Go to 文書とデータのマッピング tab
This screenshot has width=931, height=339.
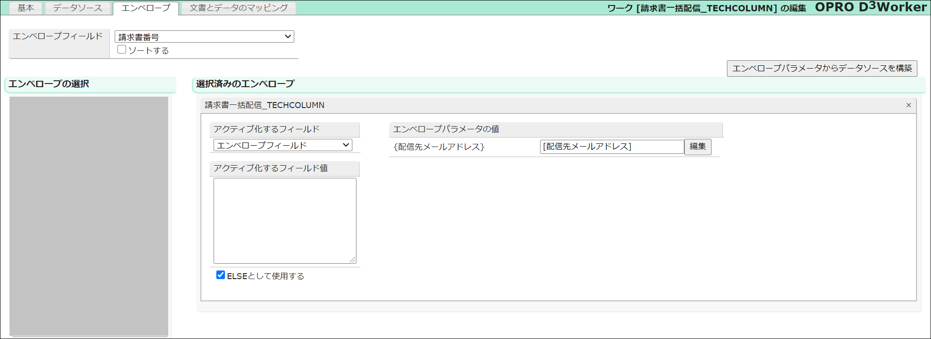(239, 8)
